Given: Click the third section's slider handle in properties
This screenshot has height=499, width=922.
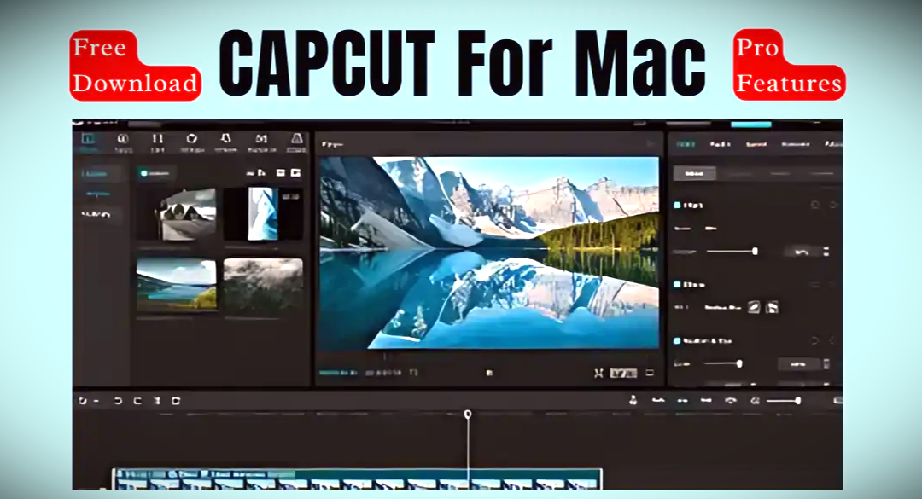Looking at the screenshot, I should pos(739,364).
